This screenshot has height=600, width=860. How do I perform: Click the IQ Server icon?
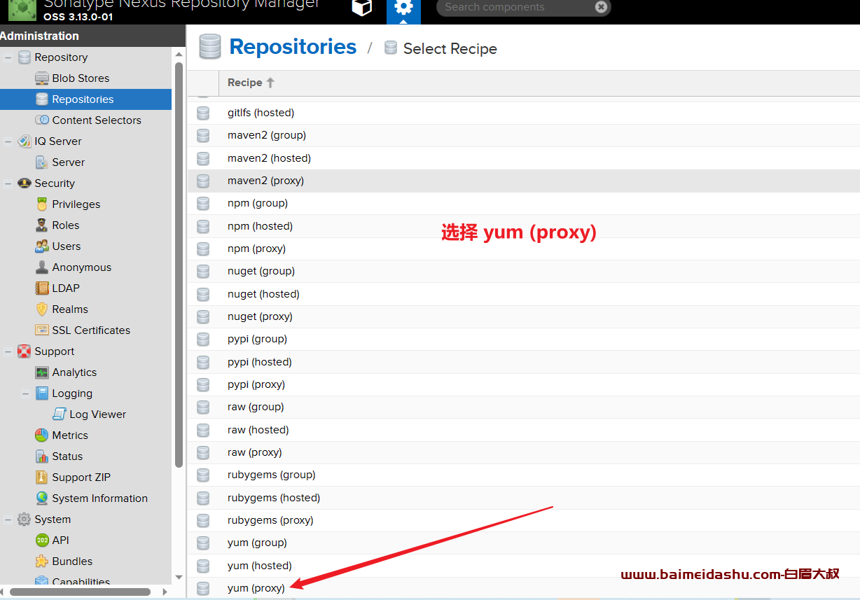tap(25, 141)
